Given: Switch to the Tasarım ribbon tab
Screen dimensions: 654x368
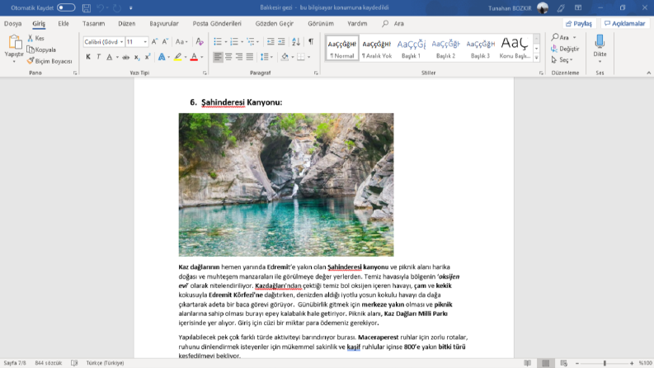Looking at the screenshot, I should tap(93, 23).
